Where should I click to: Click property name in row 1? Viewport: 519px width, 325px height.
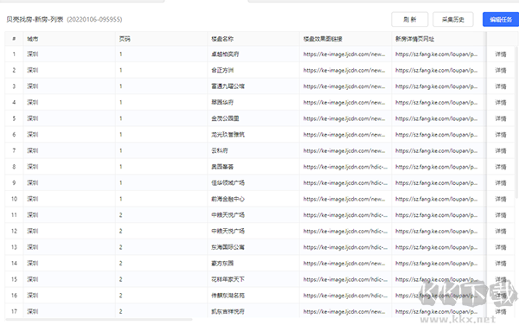226,54
